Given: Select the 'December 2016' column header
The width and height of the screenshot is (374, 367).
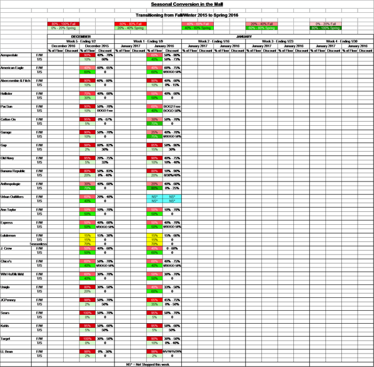Looking at the screenshot, I should pyautogui.click(x=63, y=46).
